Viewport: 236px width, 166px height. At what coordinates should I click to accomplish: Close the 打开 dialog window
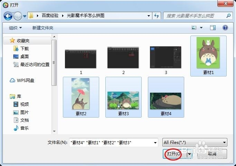[x=225, y=3]
